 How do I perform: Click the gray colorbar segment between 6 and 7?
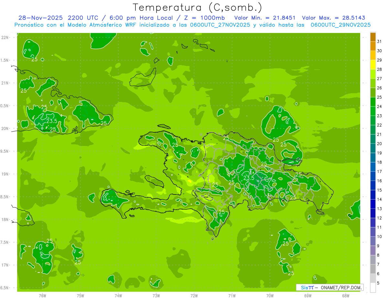click(373, 269)
